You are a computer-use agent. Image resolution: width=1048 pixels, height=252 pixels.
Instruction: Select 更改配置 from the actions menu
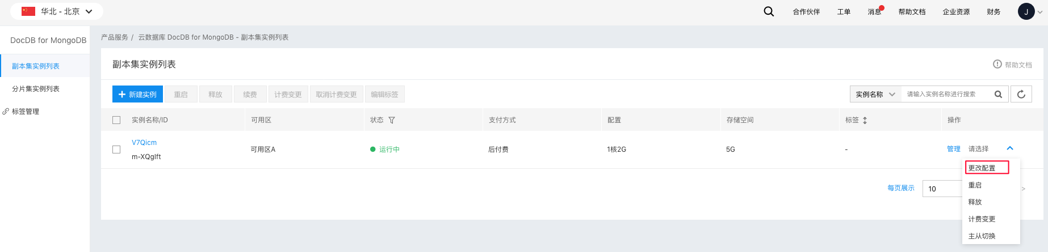[x=987, y=168]
